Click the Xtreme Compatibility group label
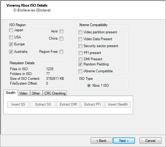The width and height of the screenshot is (166, 147). (93, 25)
